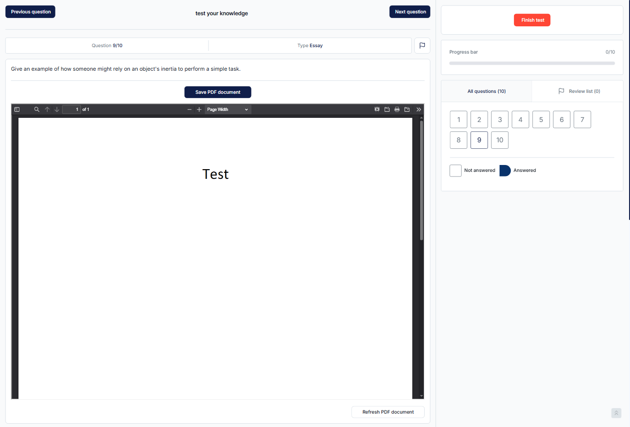Jump to question 1
The width and height of the screenshot is (630, 427).
click(x=459, y=120)
